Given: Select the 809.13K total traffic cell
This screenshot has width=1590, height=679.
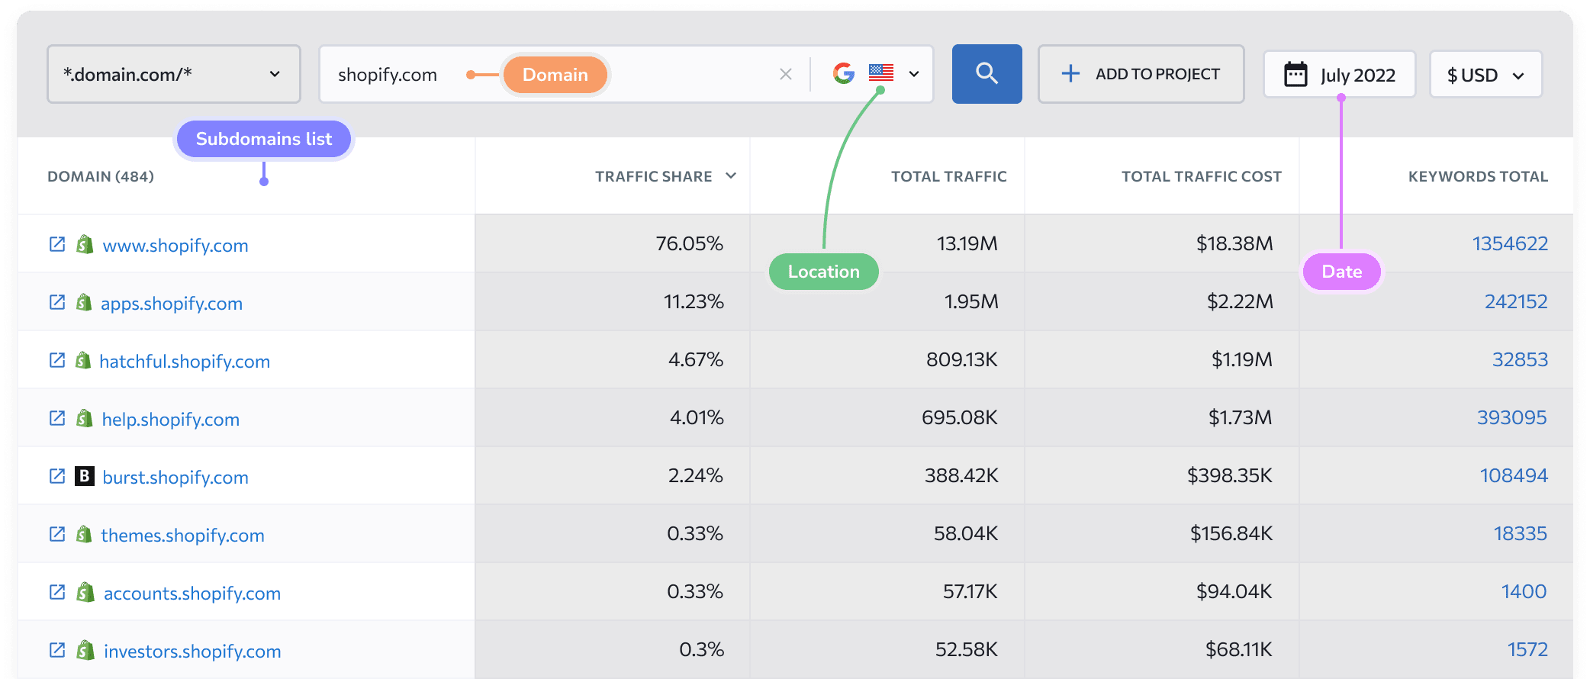Looking at the screenshot, I should coord(887,359).
